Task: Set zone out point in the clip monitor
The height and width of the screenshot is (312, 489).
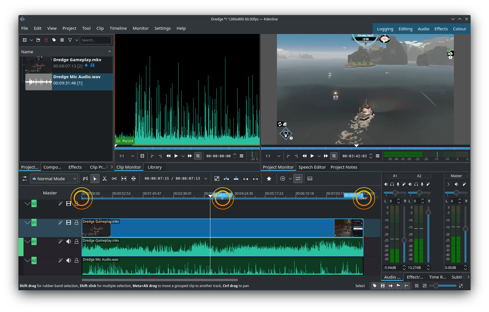Action: pyautogui.click(x=160, y=156)
